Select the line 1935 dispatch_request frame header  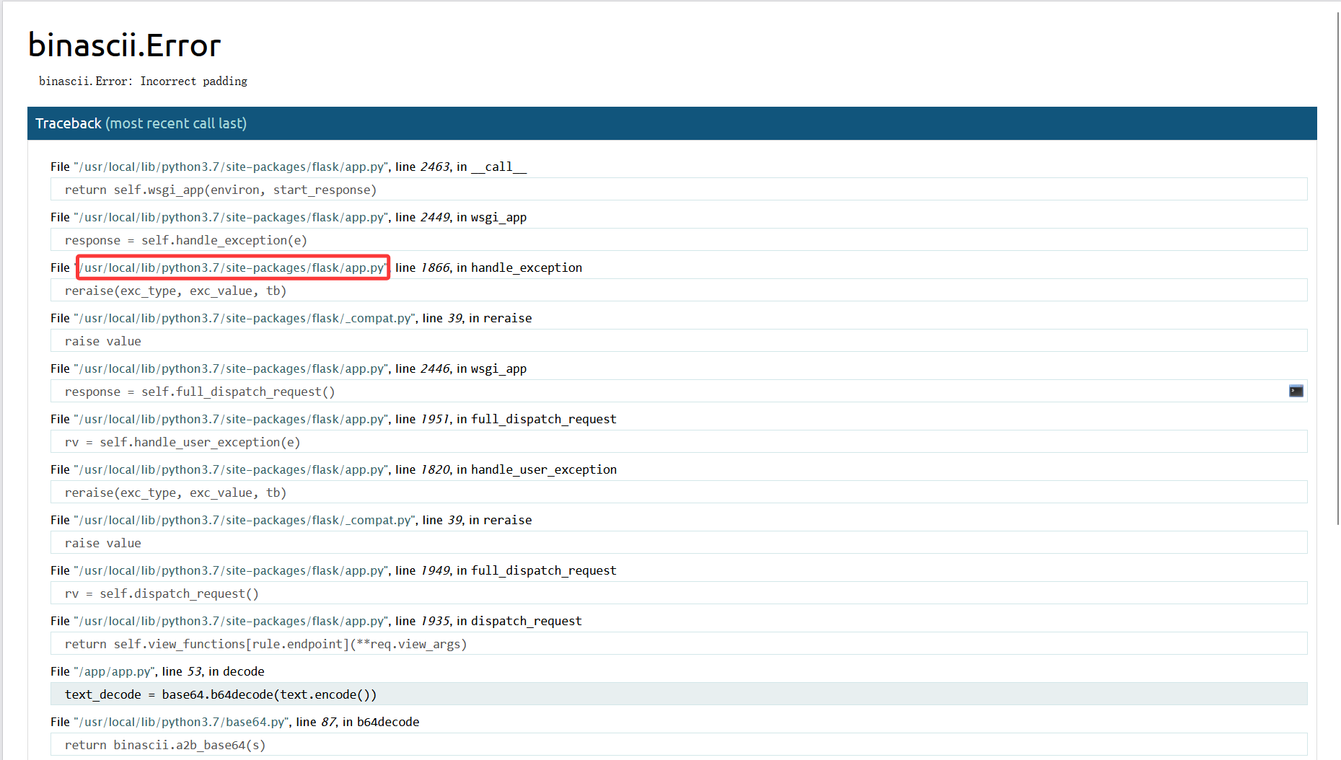[x=315, y=621]
